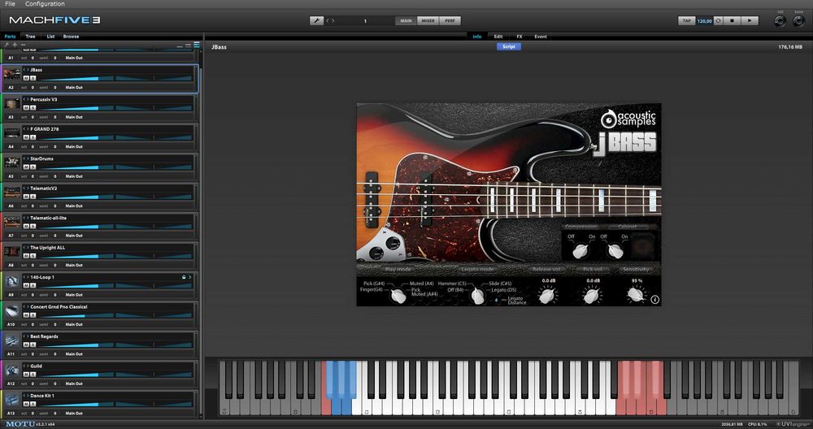Click the Play mode selector knob
The height and width of the screenshot is (429, 813).
(x=398, y=296)
